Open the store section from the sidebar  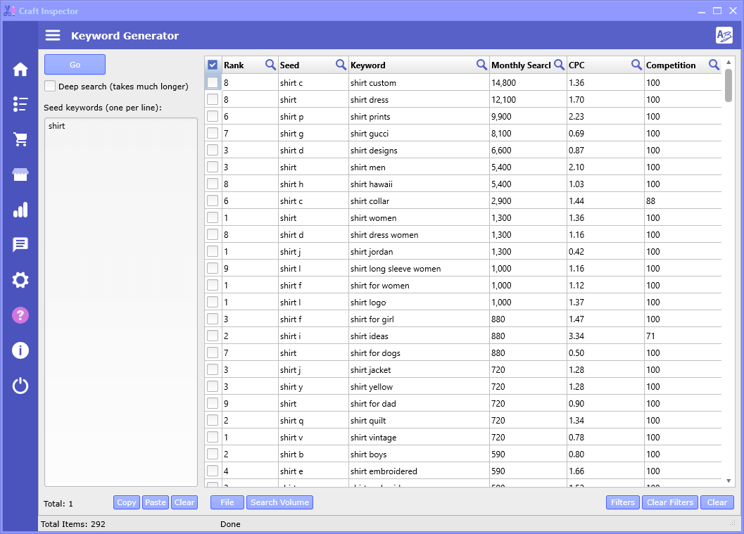(20, 174)
